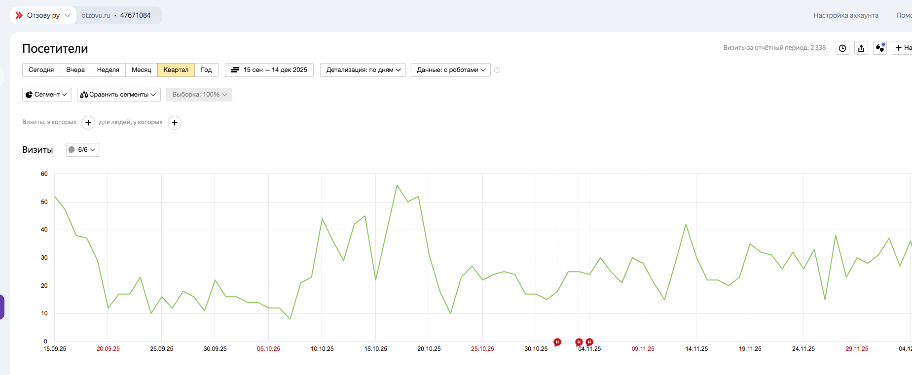The height and width of the screenshot is (375, 912).
Task: Click the otzovu.ru site address
Action: click(96, 15)
